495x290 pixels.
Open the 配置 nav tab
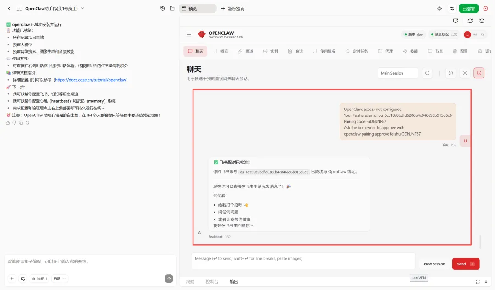[x=460, y=51]
